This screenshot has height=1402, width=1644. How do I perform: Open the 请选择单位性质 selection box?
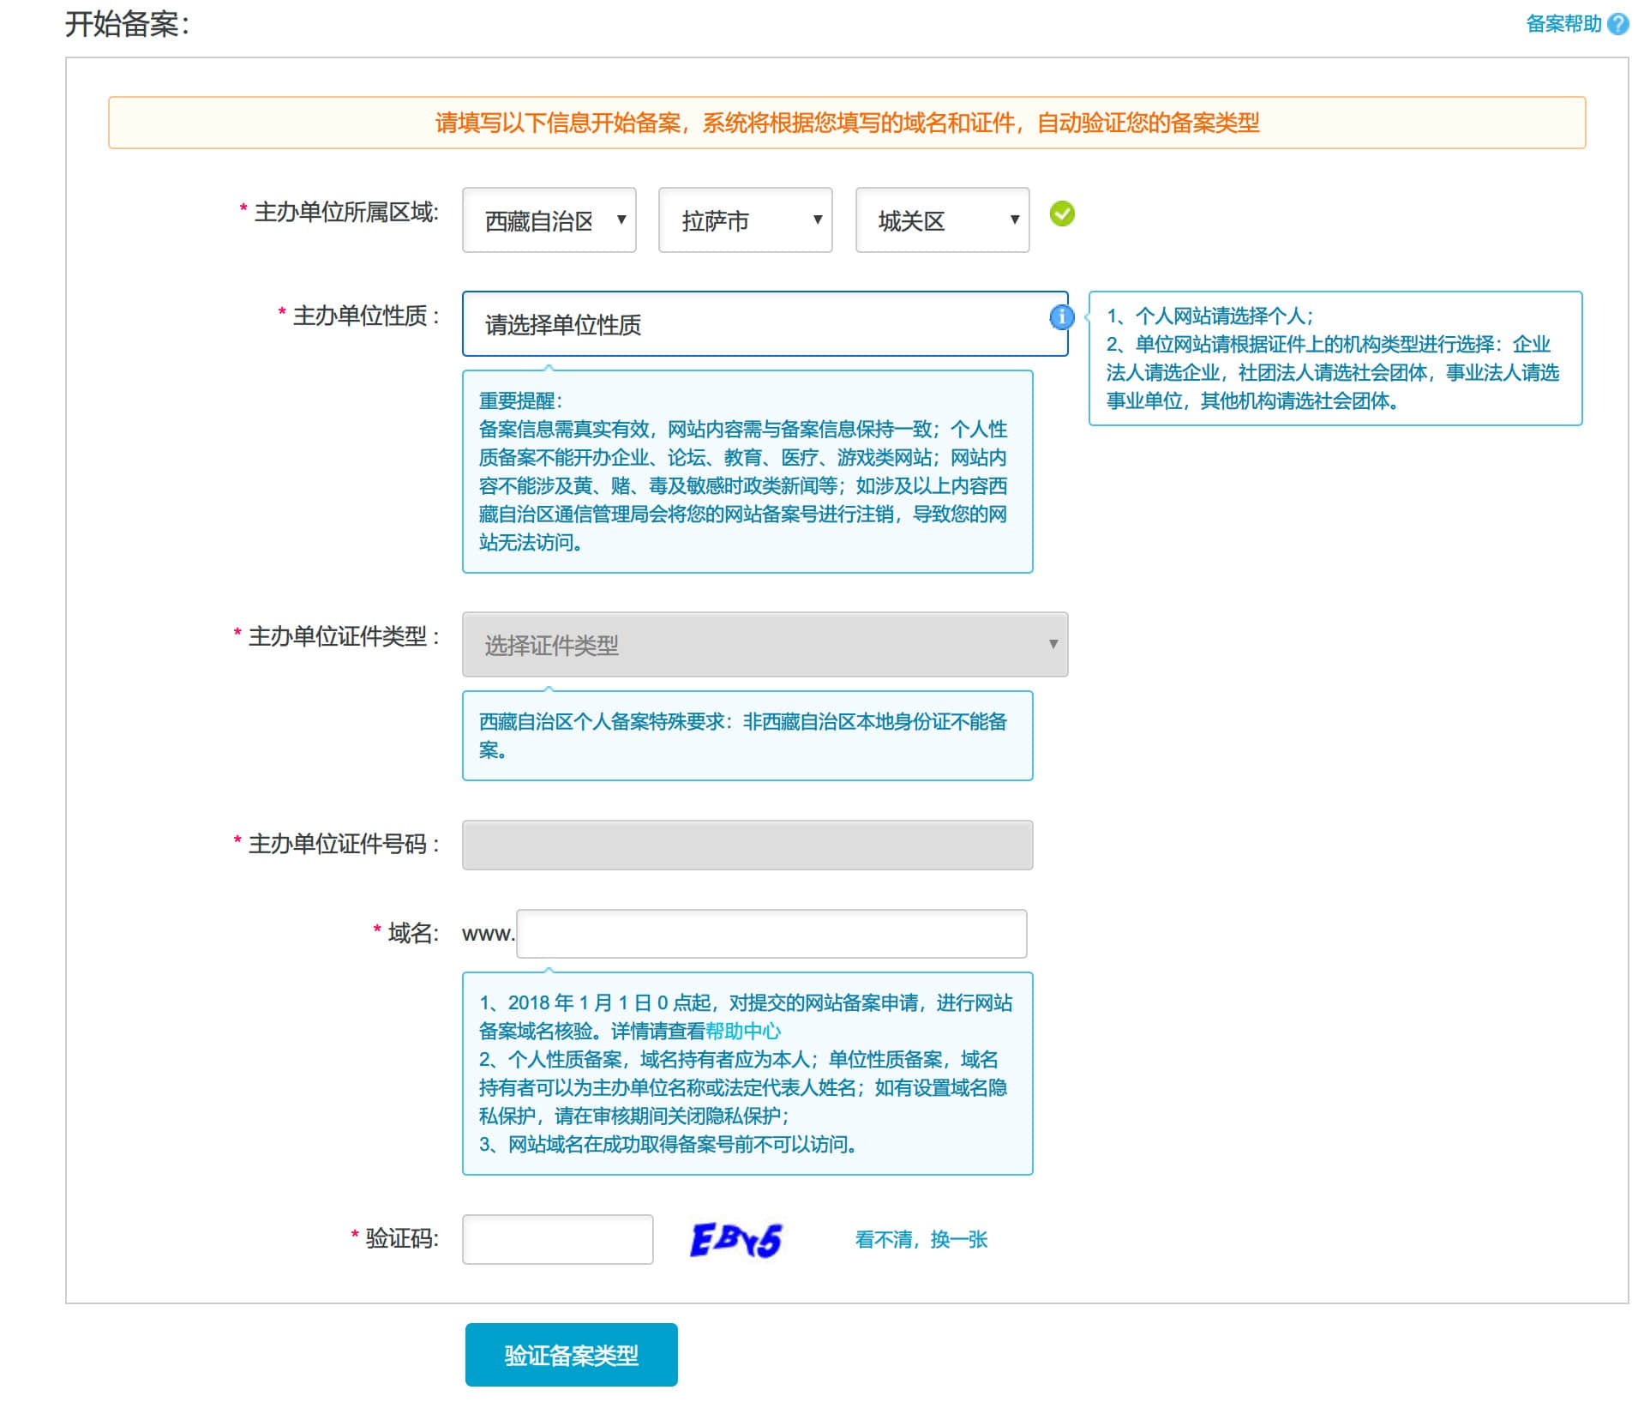click(763, 324)
